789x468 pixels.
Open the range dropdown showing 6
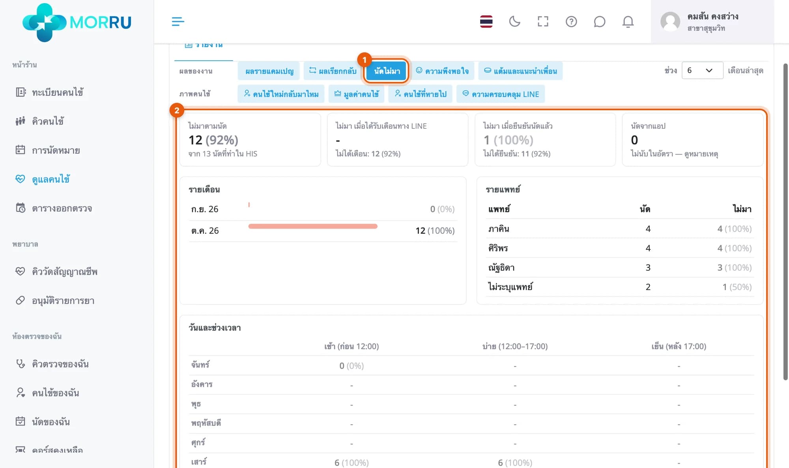tap(702, 71)
